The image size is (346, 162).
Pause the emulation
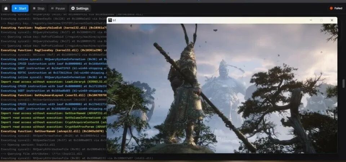(x=58, y=8)
